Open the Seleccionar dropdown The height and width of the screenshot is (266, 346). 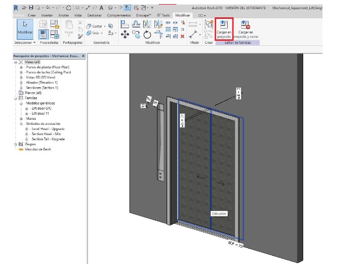click(25, 42)
